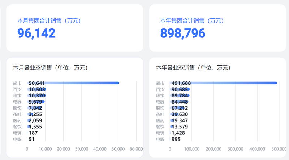This screenshot has width=289, height=160.
Task: Click the 珠宝 yearly value 89,784
Action: click(180, 96)
